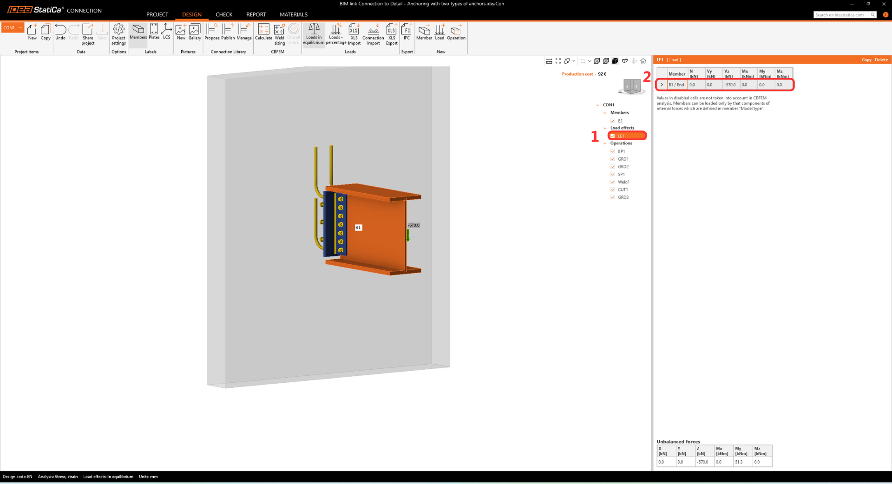Click Copy in the LE1 panel header
892x484 pixels.
click(x=866, y=60)
